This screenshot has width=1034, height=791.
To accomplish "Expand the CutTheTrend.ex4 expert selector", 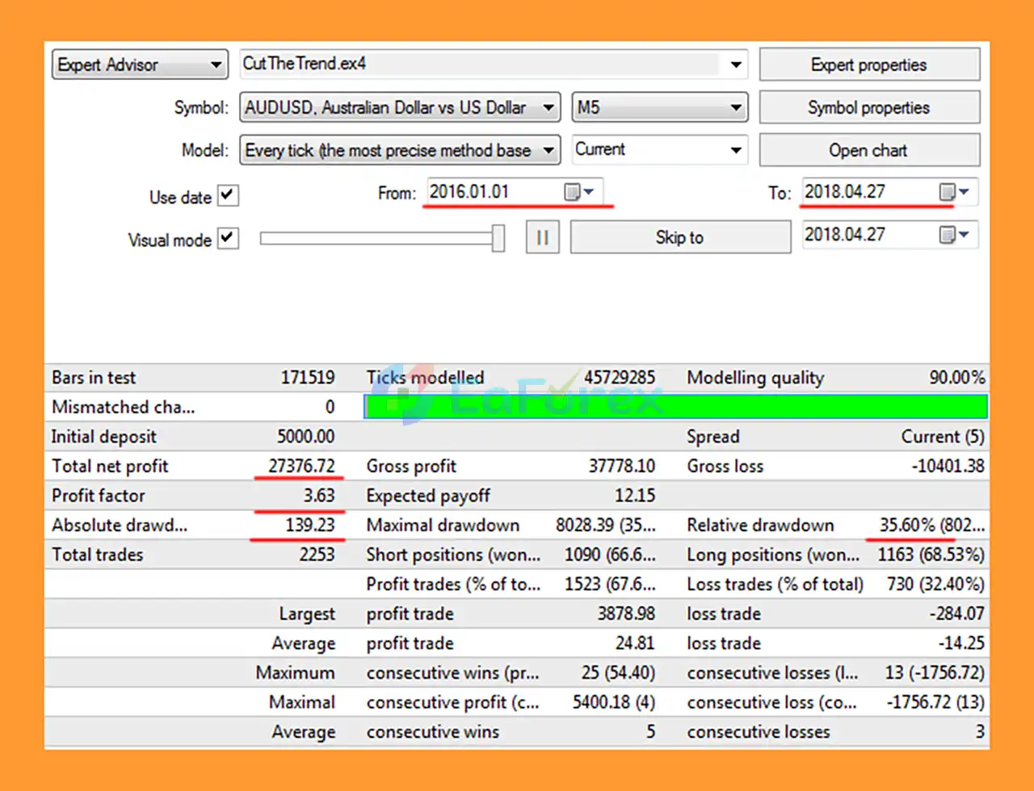I will pyautogui.click(x=735, y=65).
